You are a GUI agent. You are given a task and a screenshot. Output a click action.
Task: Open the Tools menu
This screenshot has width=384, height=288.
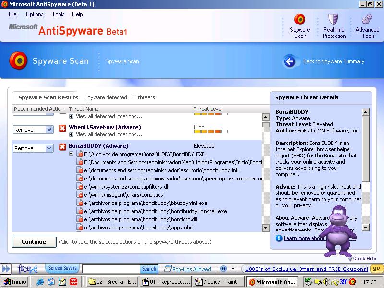point(58,14)
